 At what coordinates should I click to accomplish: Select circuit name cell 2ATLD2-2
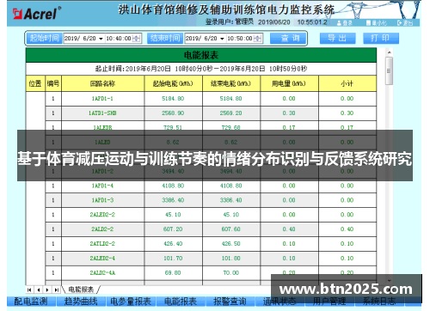click(x=102, y=244)
